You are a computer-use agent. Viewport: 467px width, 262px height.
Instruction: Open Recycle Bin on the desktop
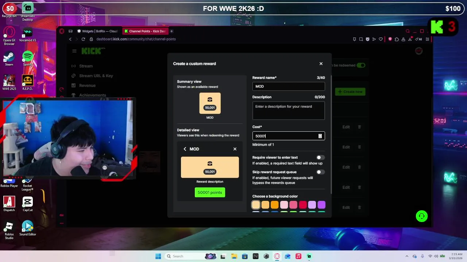9,10
